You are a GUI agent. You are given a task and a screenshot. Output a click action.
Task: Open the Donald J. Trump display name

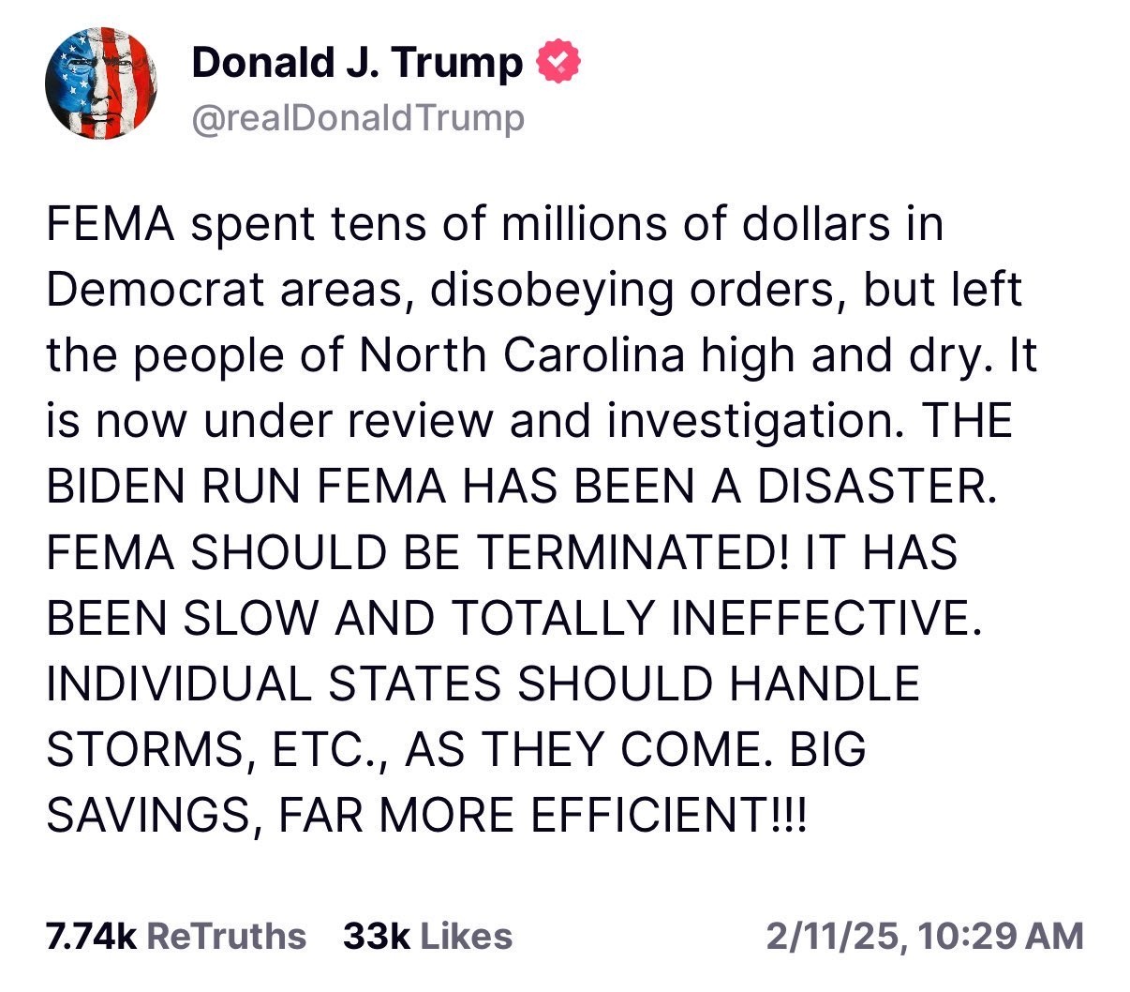(357, 63)
